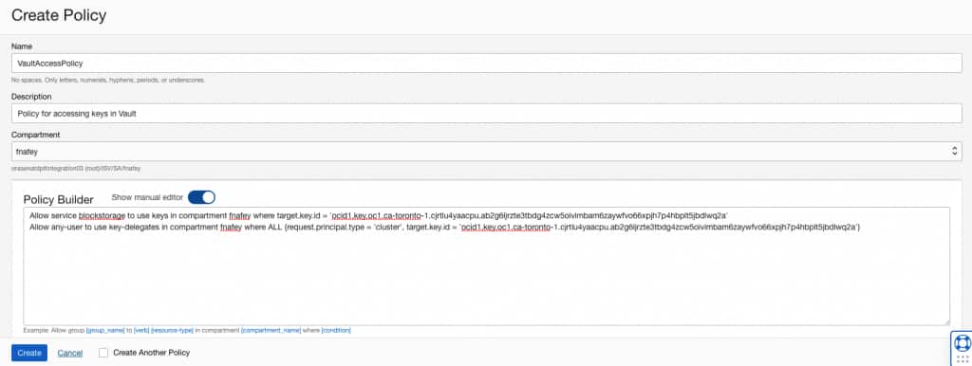This screenshot has width=972, height=366.
Task: Click the second policy statement about any-user
Action: coord(444,228)
